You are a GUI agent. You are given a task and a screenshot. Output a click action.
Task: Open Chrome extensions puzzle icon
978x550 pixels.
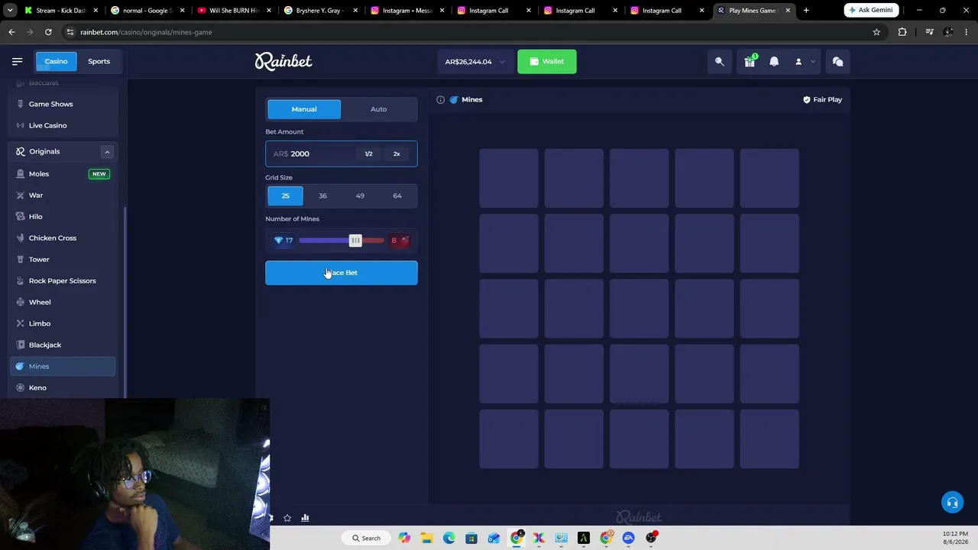(902, 32)
